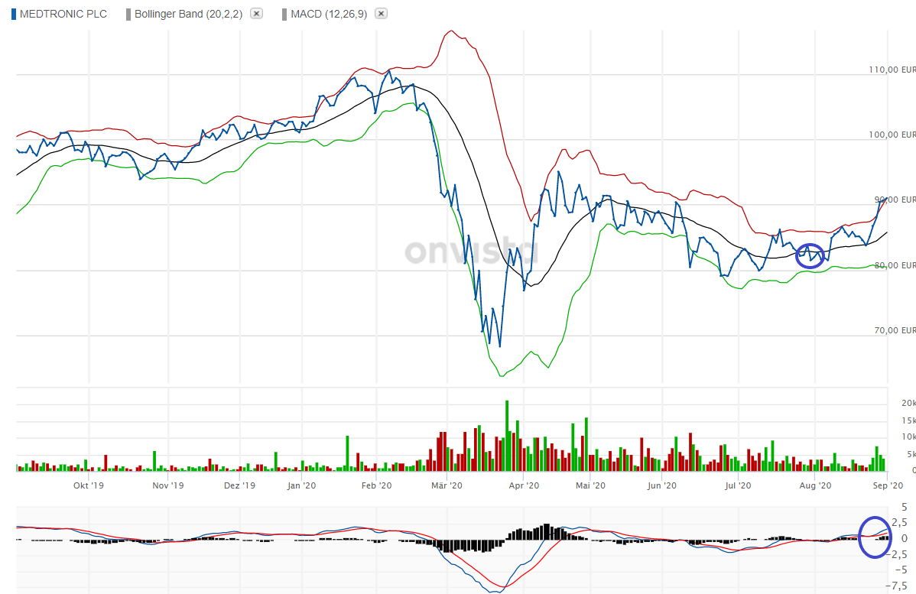Click the blue circle annotation on MACD panel

pos(875,537)
